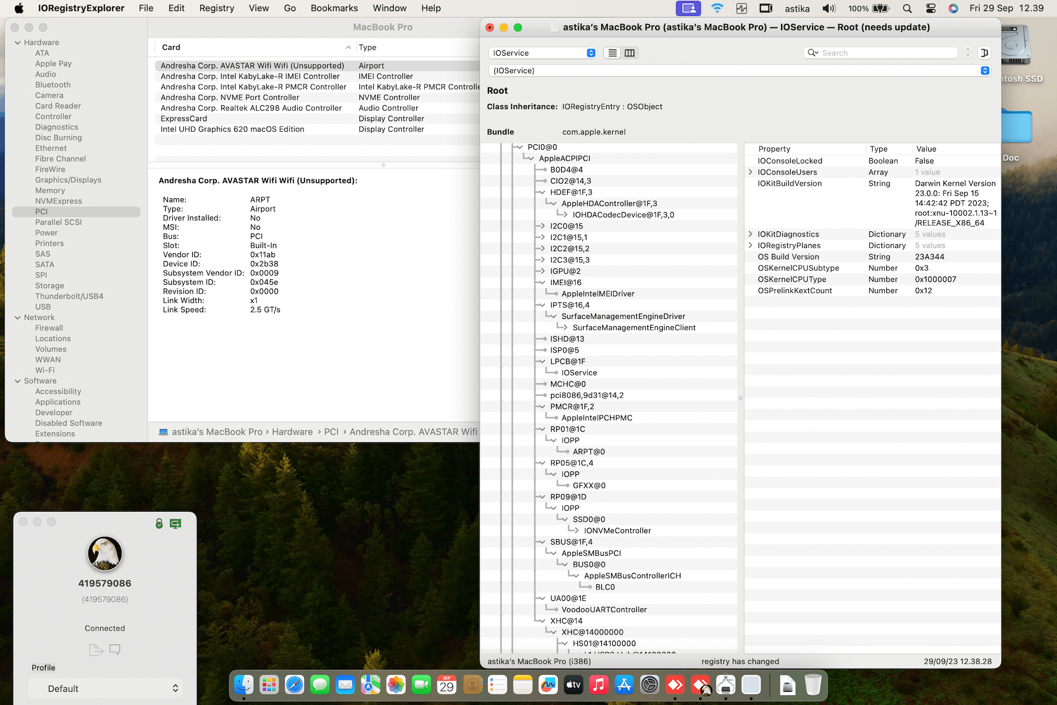Open the Window menu
The height and width of the screenshot is (705, 1057).
[x=390, y=8]
